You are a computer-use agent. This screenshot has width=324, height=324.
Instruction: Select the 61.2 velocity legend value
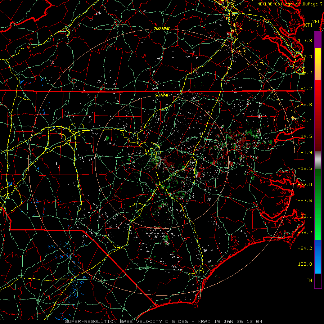306,89
